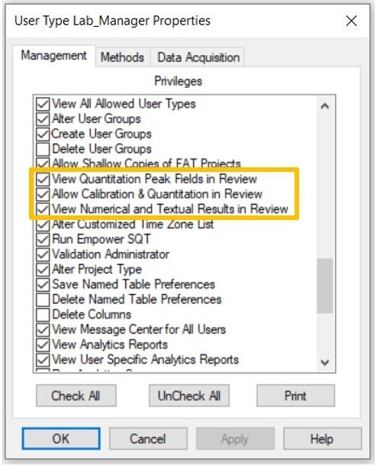Image resolution: width=377 pixels, height=466 pixels.
Task: Uncheck Allow Calibration & Quantitation in Review
Action: coord(43,194)
